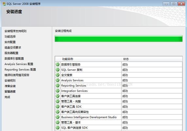Click the 客户端工具向后兼容性 feature name
This screenshot has height=131, width=187.
click(x=75, y=112)
